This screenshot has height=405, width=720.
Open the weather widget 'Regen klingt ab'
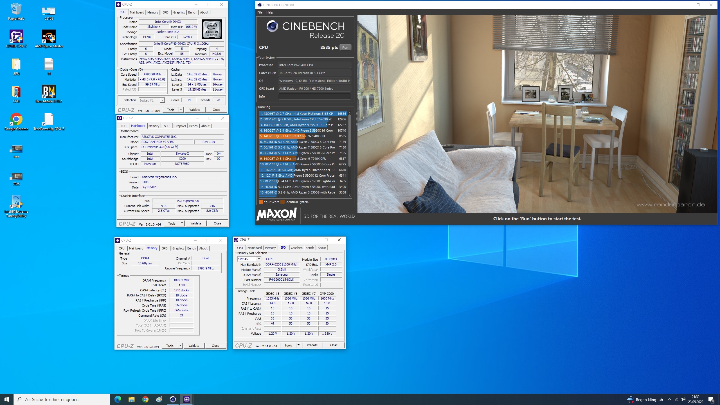[x=645, y=400]
